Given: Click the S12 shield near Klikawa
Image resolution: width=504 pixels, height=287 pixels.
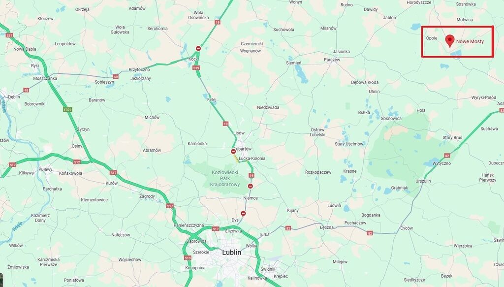Looking at the screenshot, I should coord(12,165).
